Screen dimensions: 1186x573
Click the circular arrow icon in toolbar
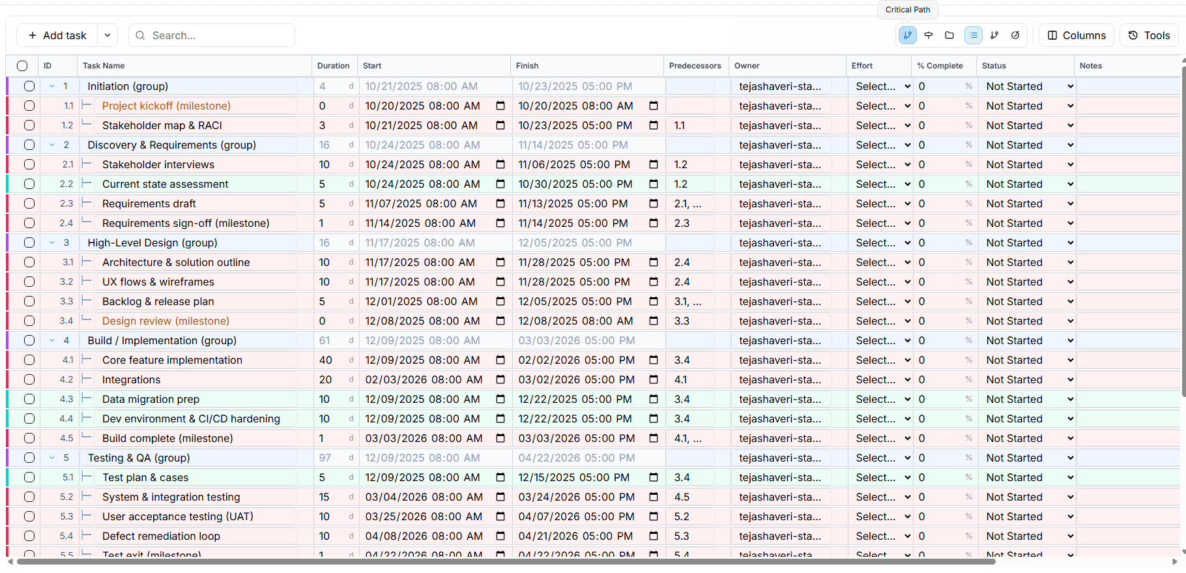click(1015, 35)
